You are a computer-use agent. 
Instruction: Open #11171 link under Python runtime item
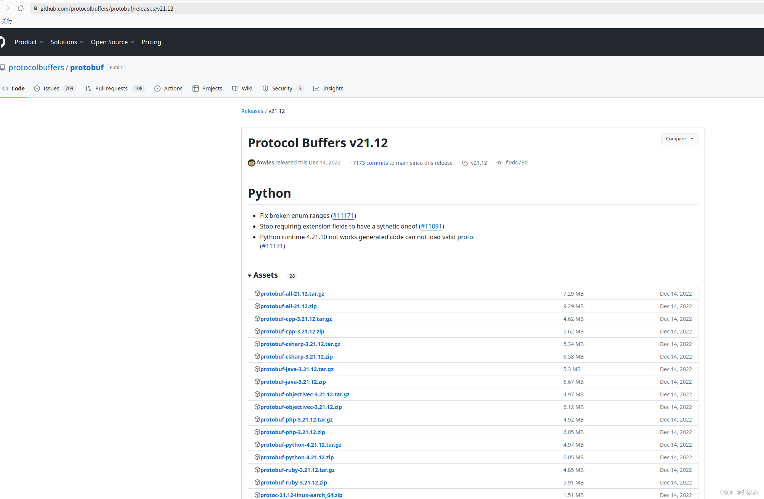pyautogui.click(x=273, y=246)
